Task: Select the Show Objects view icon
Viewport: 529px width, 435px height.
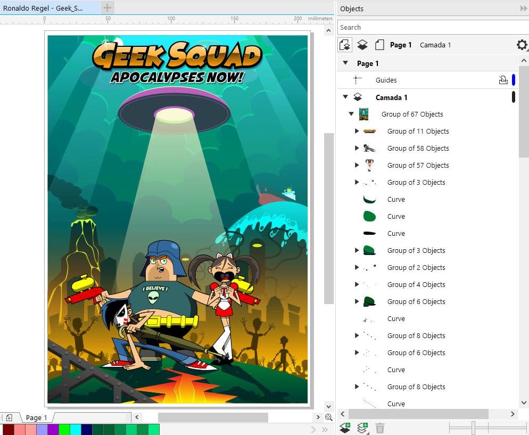Action: coord(345,45)
